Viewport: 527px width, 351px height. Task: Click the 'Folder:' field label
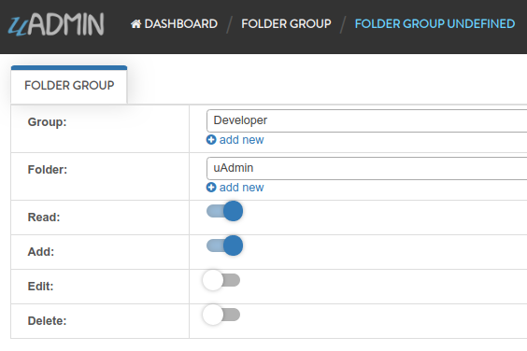(48, 170)
